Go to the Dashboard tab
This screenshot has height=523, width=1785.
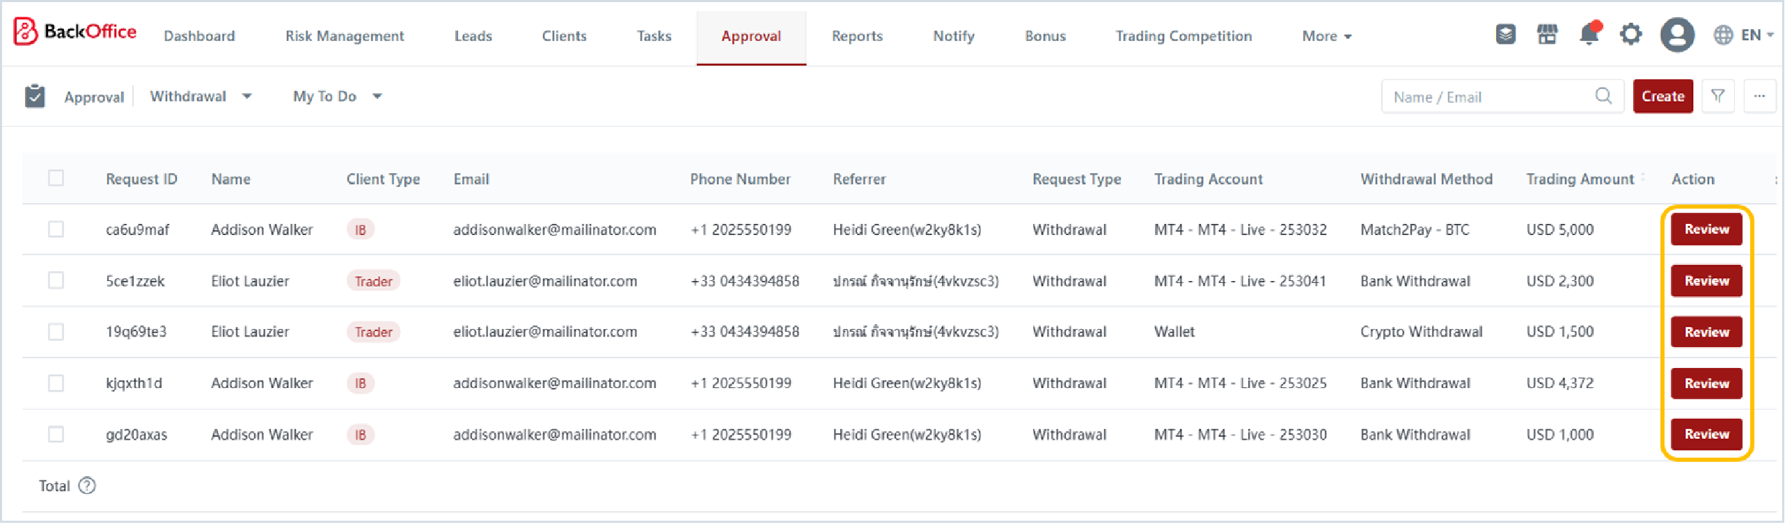199,36
